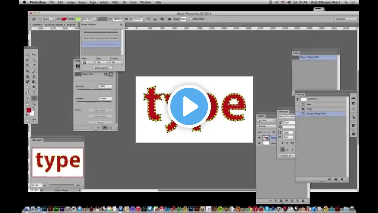Select the Brush tool

point(34,71)
